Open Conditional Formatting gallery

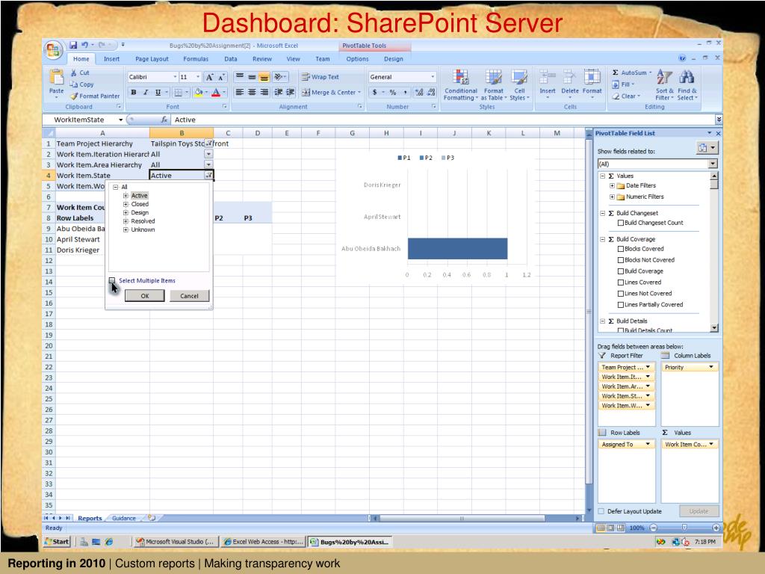460,85
